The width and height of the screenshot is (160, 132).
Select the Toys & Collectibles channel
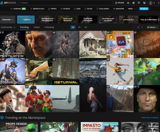click(148, 20)
